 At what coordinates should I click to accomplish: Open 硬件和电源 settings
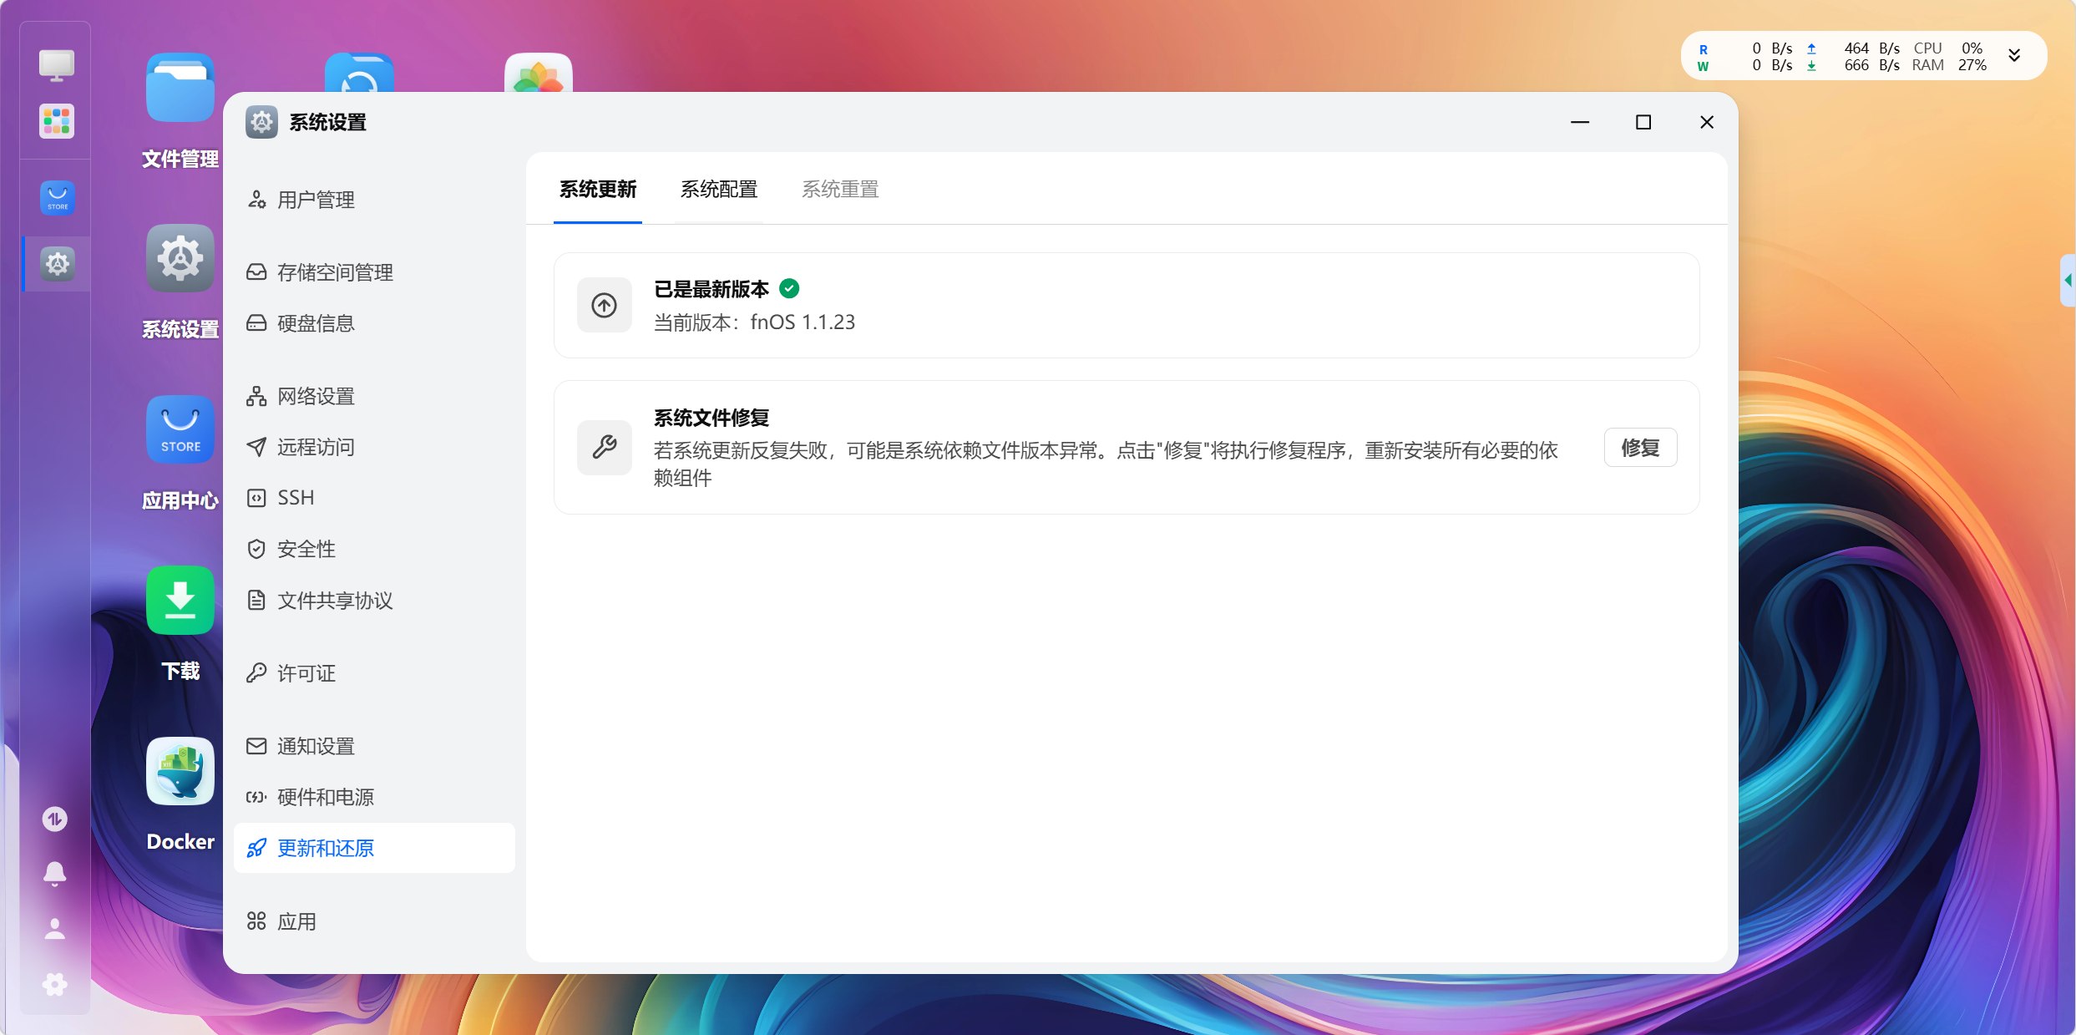pos(326,797)
